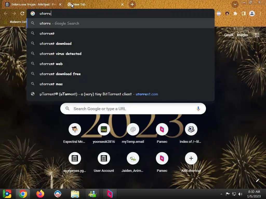The height and width of the screenshot is (199, 266).
Task: Pick the 'utorrent web' suggestion
Action: [121, 64]
